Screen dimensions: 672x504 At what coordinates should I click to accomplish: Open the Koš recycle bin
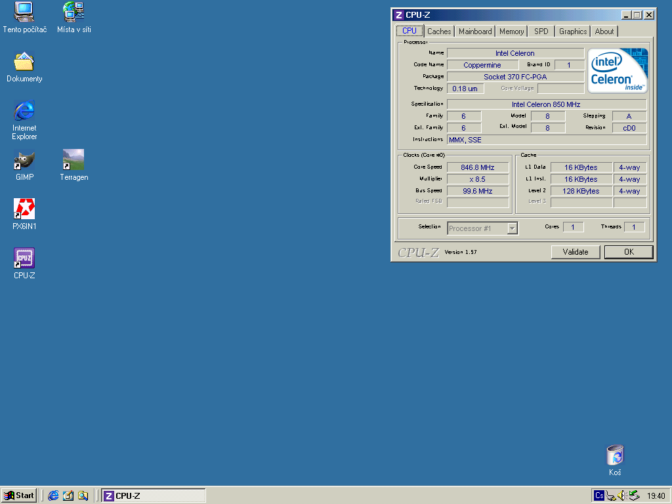point(615,455)
